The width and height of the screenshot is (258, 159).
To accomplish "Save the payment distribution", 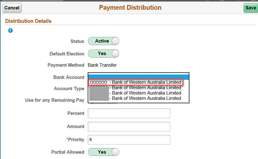I will [x=250, y=8].
